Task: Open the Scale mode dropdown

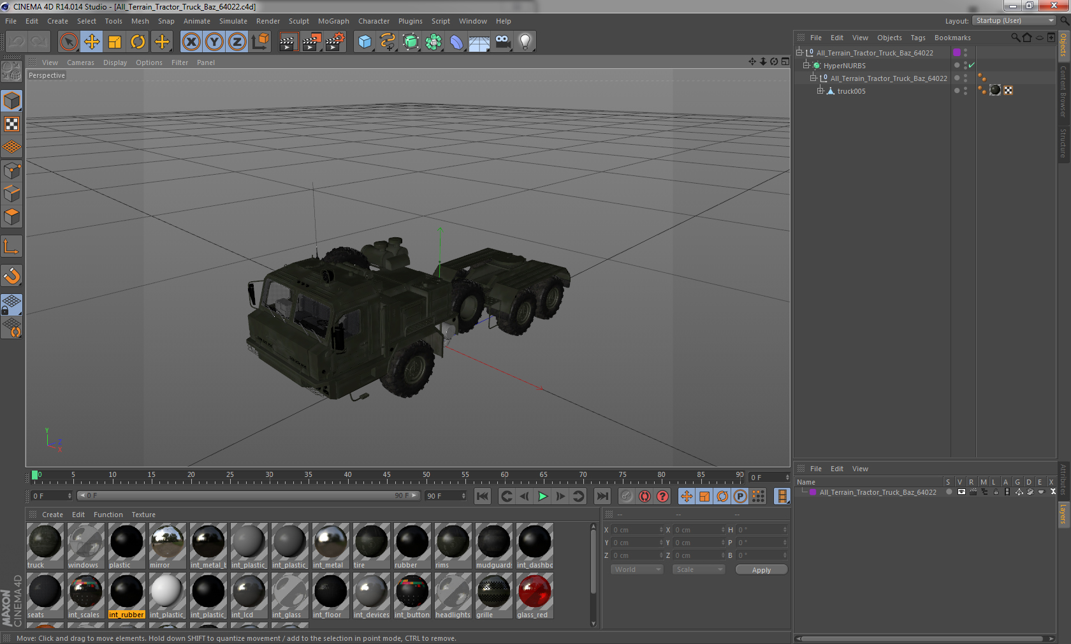Action: pos(699,569)
